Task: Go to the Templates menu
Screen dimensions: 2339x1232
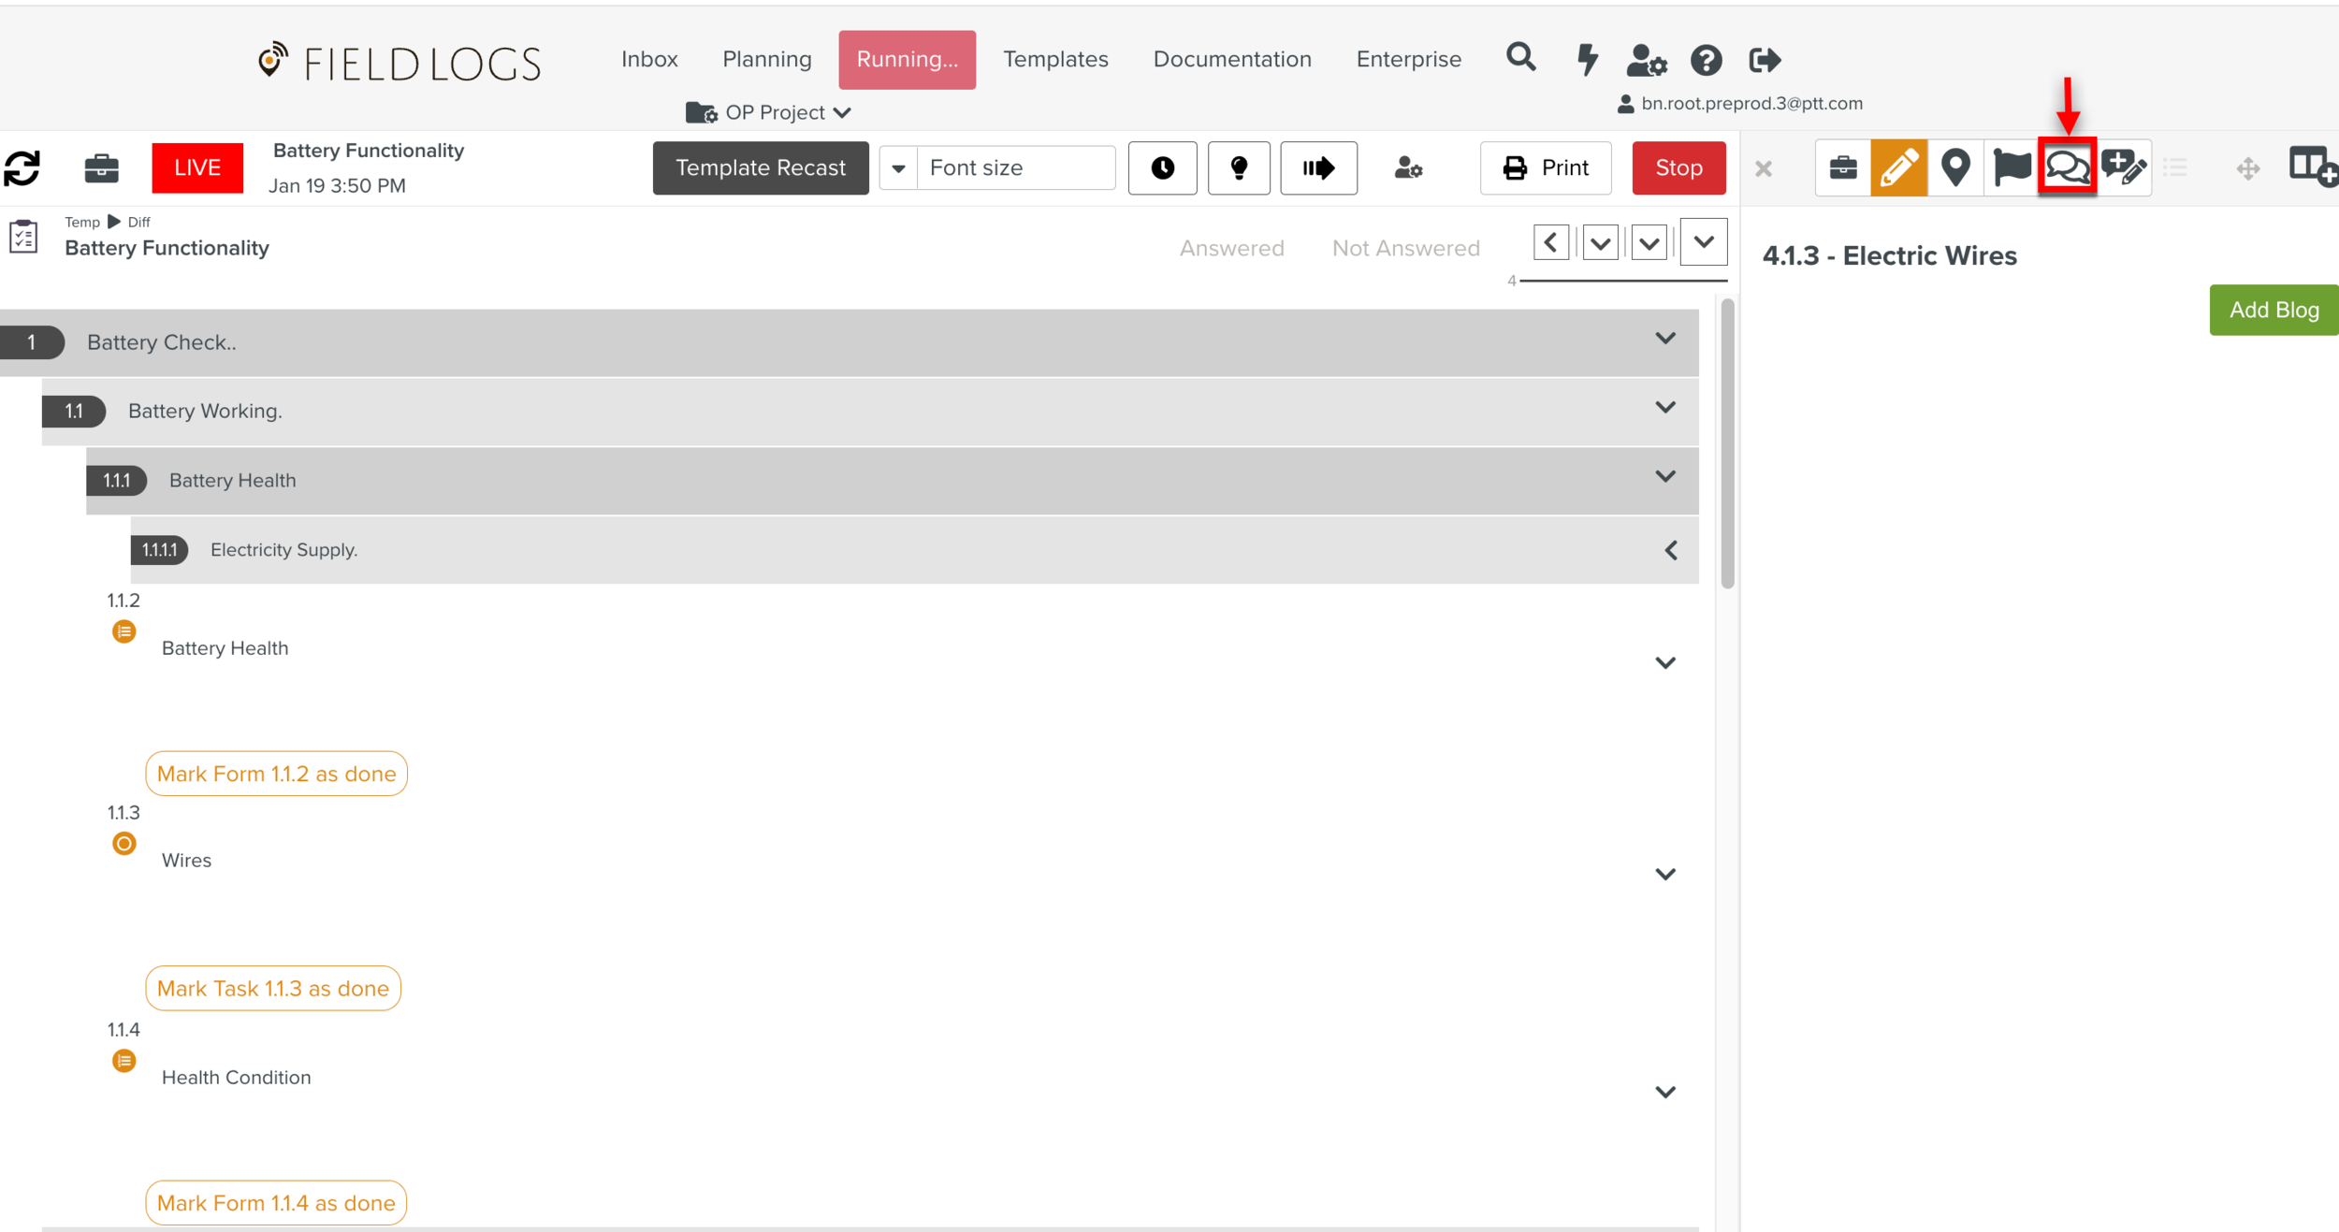Action: click(1055, 59)
